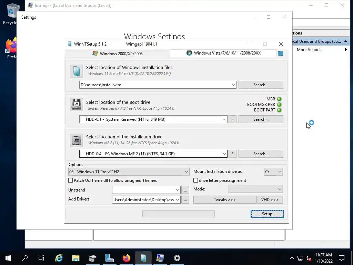Open Server Manager from the taskbar

pyautogui.click(x=109, y=258)
